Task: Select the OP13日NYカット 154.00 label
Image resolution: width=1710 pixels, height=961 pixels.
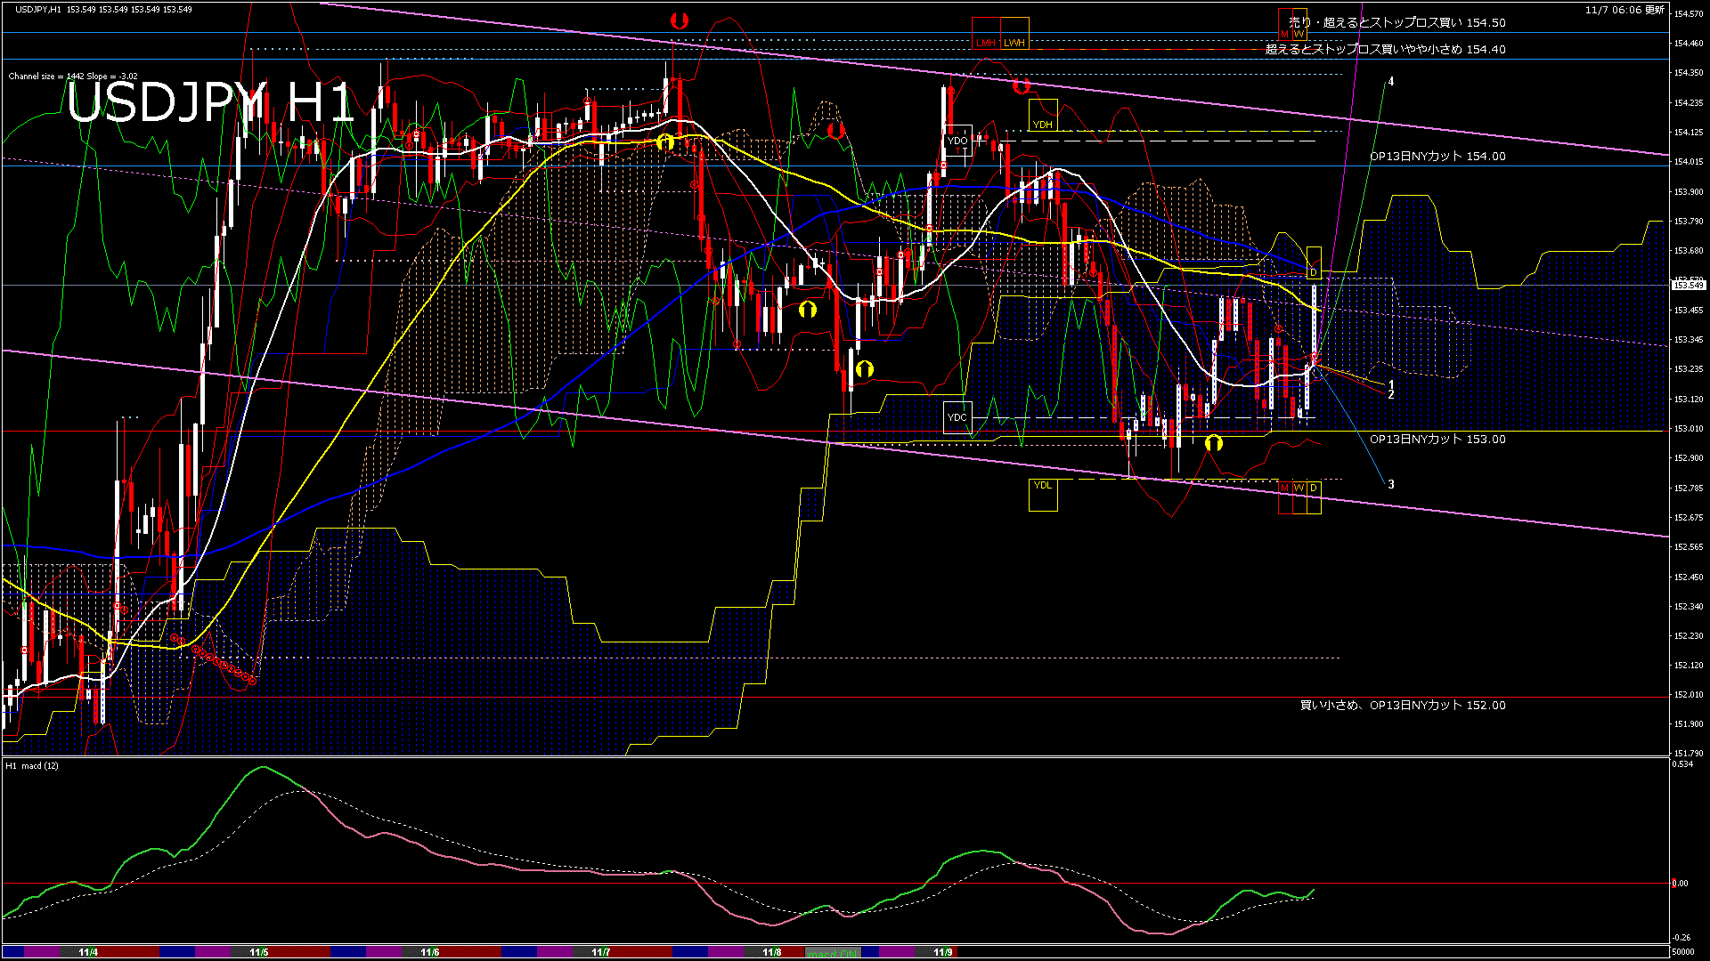Action: 1437,156
